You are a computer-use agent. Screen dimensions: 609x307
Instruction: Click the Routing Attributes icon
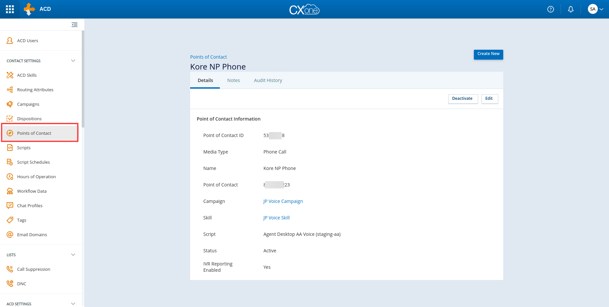[x=10, y=90]
